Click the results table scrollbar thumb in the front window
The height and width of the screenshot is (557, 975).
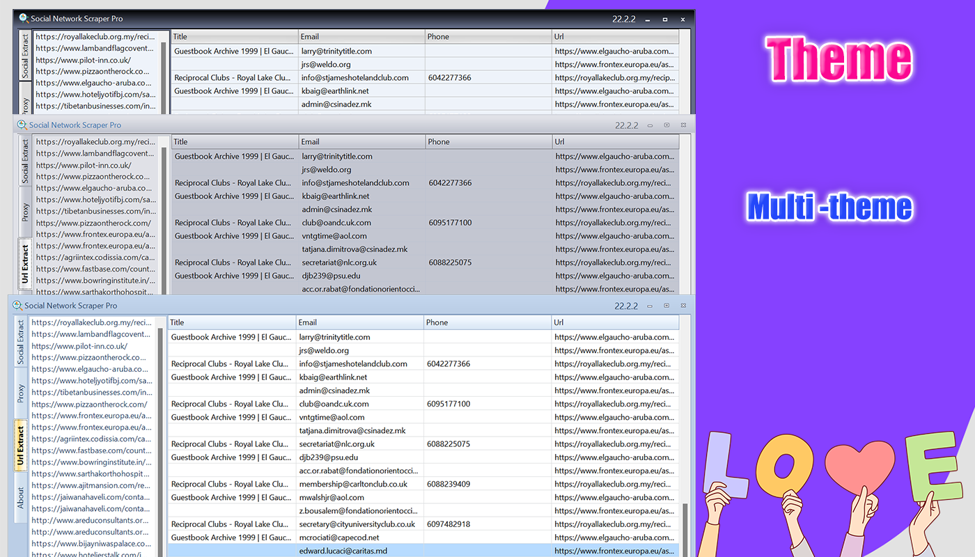click(685, 531)
